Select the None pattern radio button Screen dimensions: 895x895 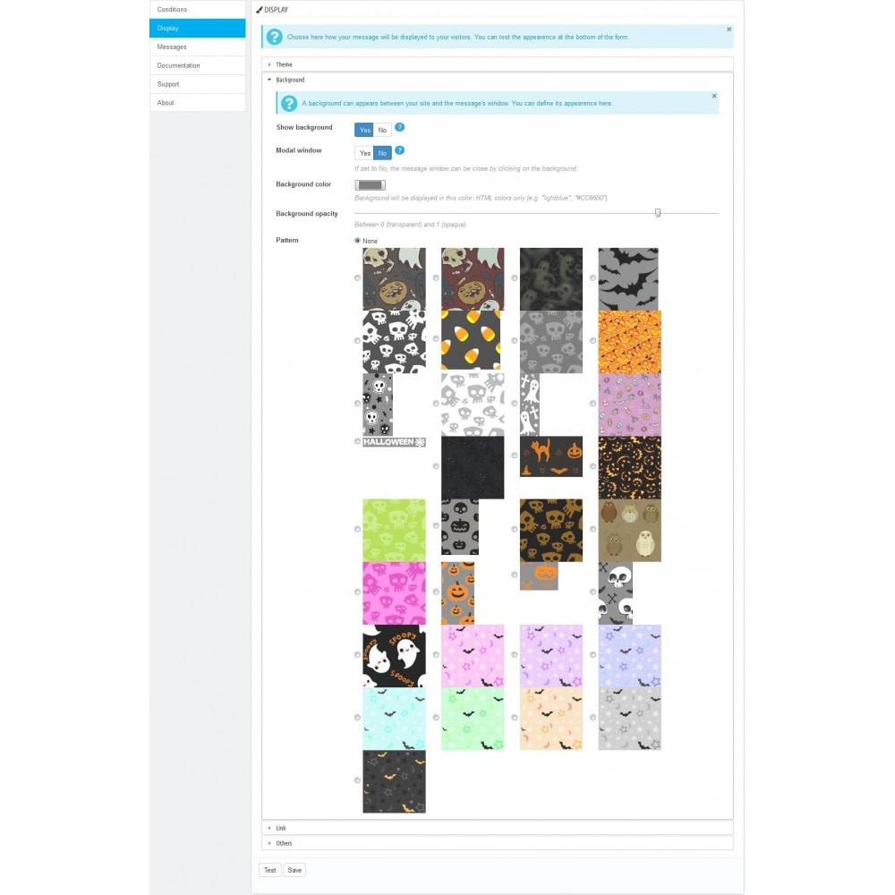pyautogui.click(x=357, y=241)
